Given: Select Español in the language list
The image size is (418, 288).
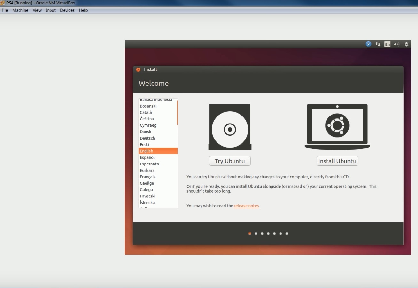Looking at the screenshot, I should tap(158, 157).
